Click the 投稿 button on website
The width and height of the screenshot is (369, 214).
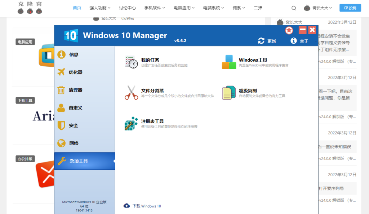(350, 8)
